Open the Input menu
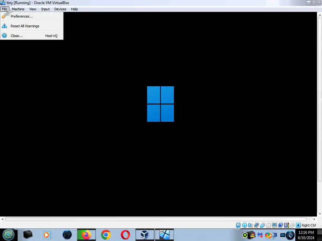The height and width of the screenshot is (241, 322). click(x=45, y=9)
